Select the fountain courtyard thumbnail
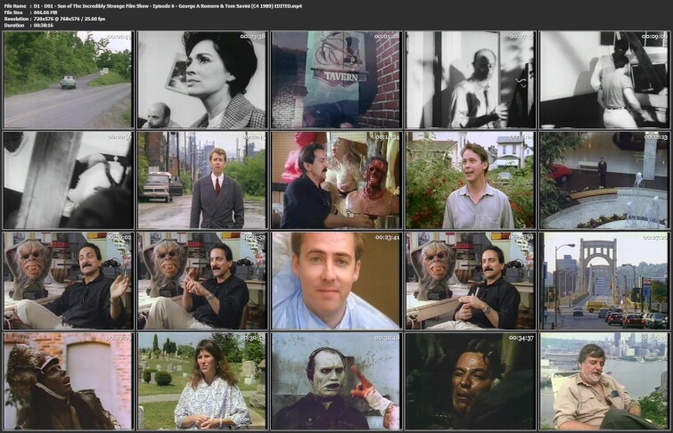The image size is (673, 433). 604,180
